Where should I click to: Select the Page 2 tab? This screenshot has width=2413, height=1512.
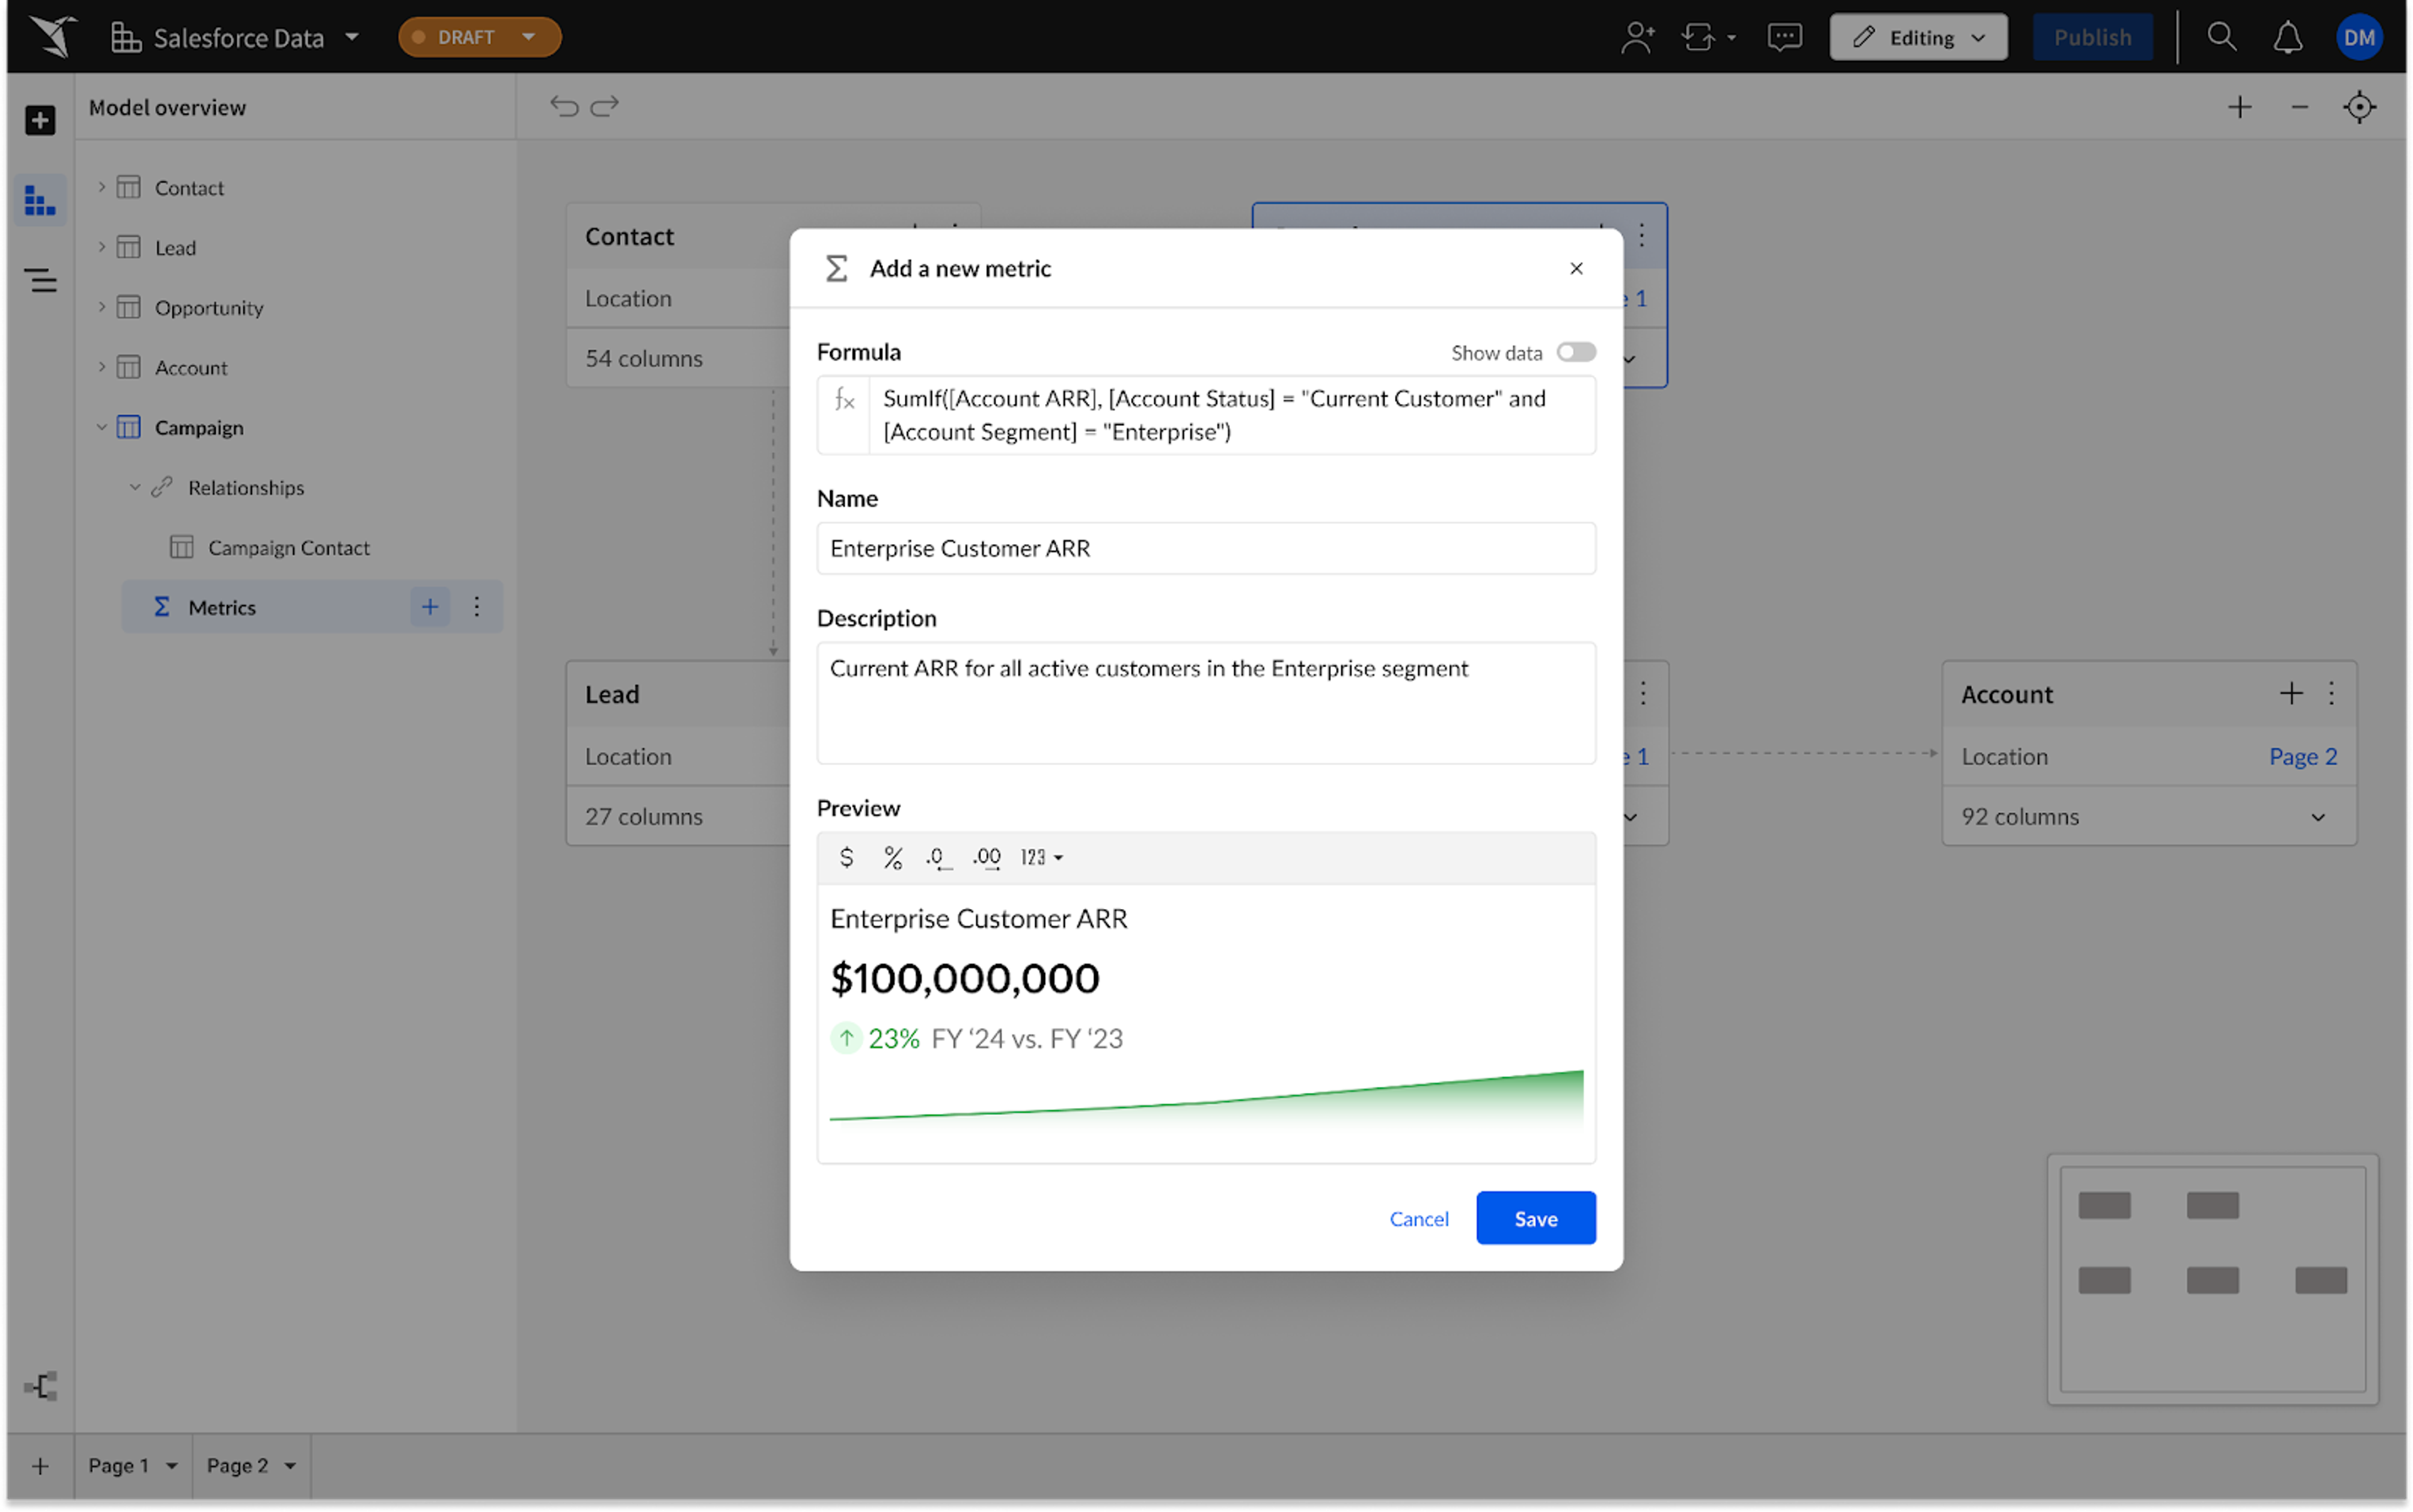click(x=237, y=1465)
